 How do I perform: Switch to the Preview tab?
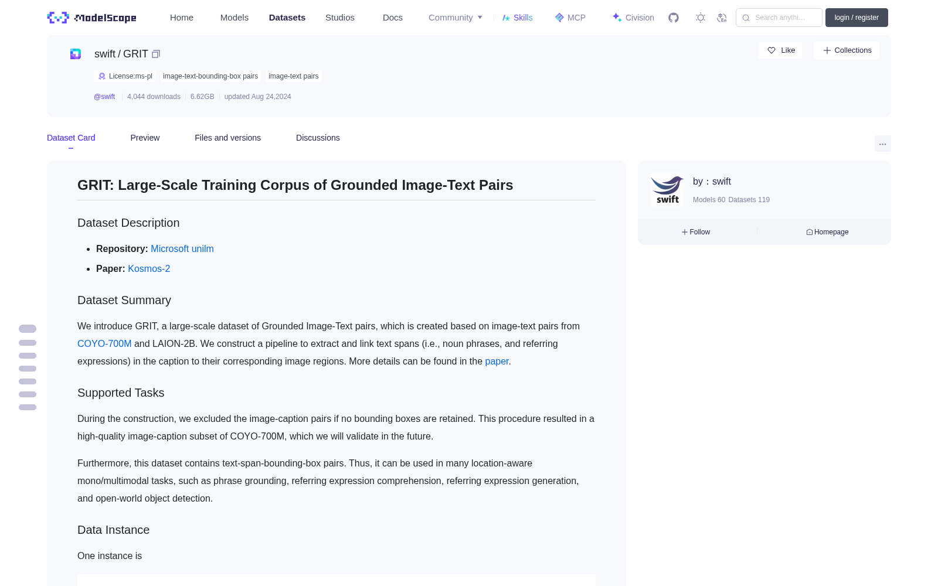pos(145,138)
